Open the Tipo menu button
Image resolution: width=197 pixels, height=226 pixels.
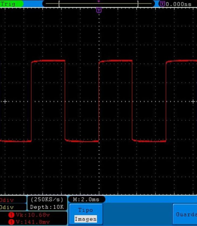[86, 210]
